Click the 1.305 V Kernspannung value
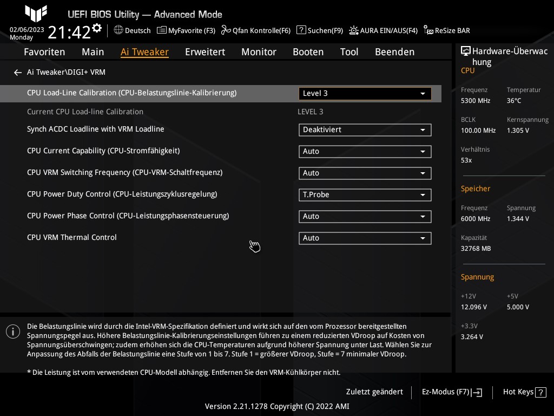Screen dimensions: 554x416 pos(518,131)
